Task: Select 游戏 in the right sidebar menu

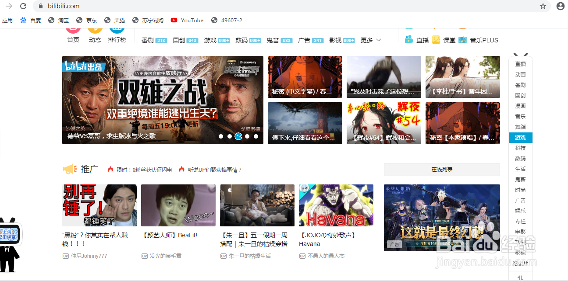Action: pos(520,137)
